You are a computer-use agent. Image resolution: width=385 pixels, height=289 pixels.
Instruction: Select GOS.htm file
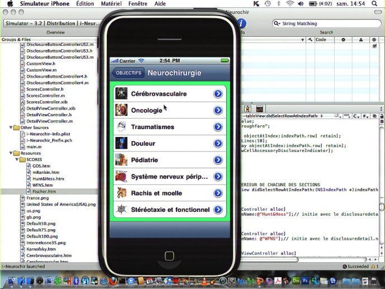point(41,166)
